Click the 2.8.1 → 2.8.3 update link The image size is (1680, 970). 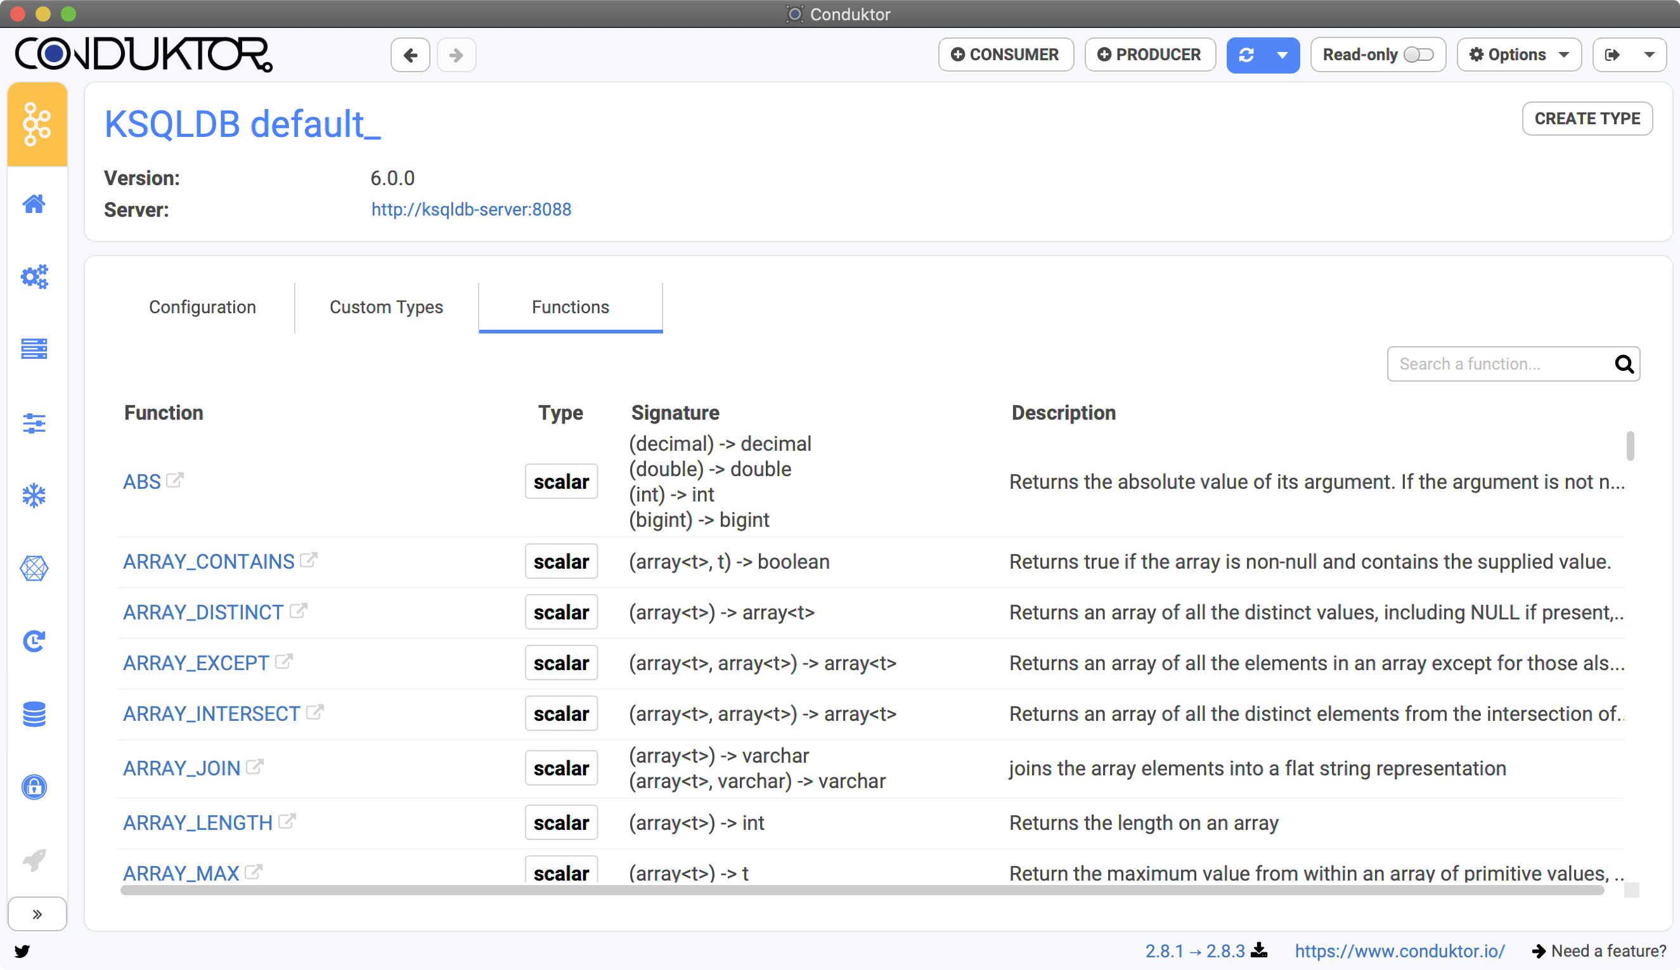[x=1194, y=951]
